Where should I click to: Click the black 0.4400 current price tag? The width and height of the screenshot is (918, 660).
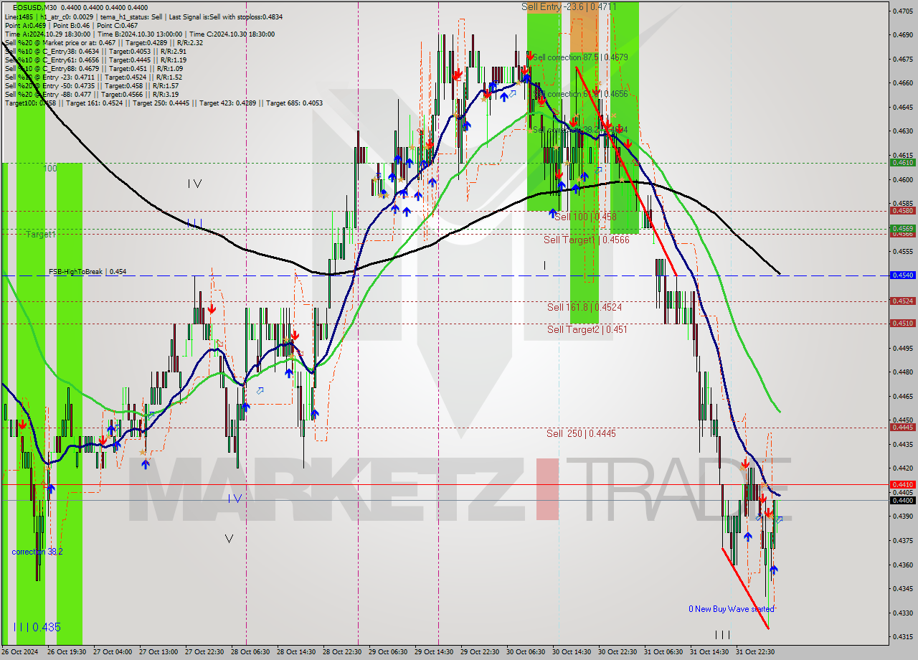[x=902, y=501]
